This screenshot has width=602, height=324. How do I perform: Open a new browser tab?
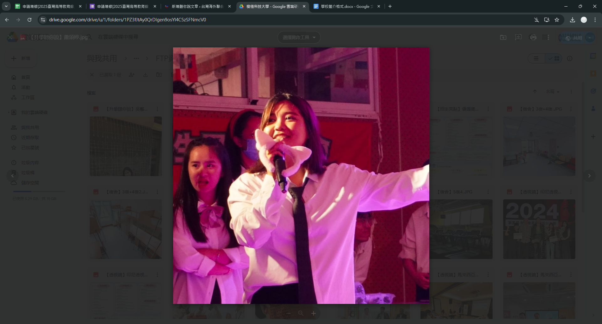[390, 6]
